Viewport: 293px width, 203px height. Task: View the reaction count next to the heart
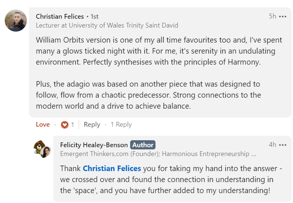(x=72, y=125)
